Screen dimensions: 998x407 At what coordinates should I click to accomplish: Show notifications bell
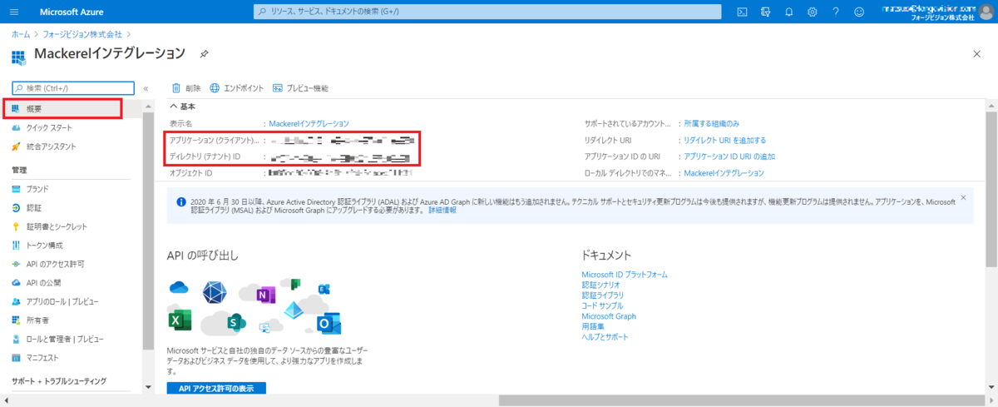789,12
